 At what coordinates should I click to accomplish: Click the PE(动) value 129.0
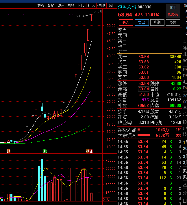176,122
